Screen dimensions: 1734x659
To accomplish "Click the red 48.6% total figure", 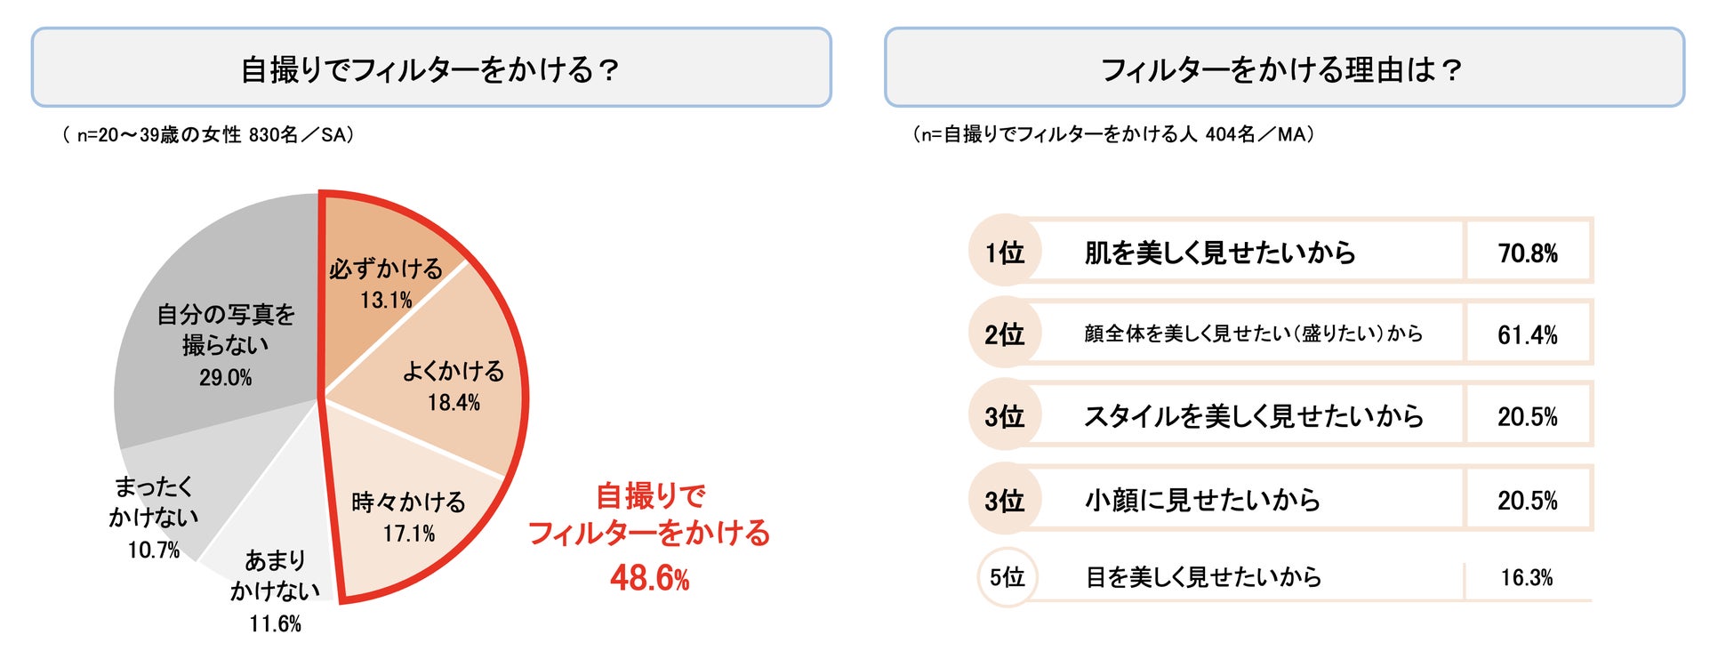I will point(649,579).
